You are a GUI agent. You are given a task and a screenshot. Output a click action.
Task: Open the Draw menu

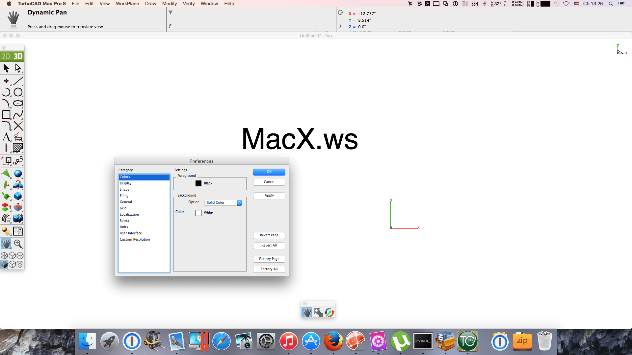(x=151, y=4)
